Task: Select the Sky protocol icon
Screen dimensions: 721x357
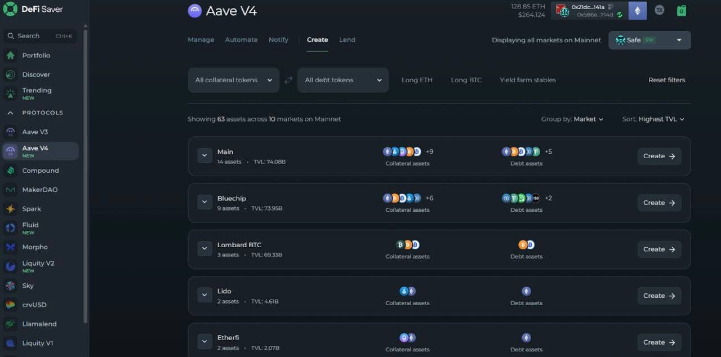Action: 10,285
